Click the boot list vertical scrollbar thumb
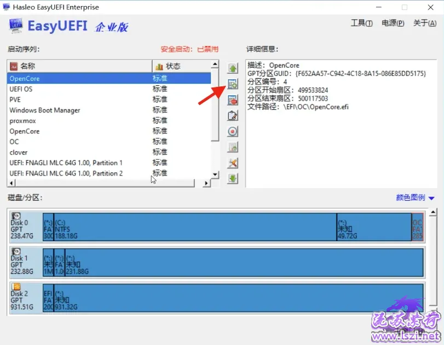The image size is (444, 345). [215, 104]
